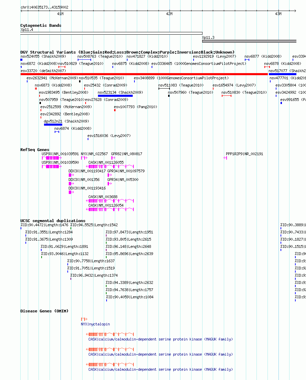Select the DDX3X NM_001193417 gene glyph
306x380 pixels.
(72, 175)
